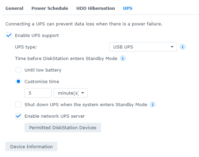
Task: Click the UPS type dropdown arrow
Action: click(x=172, y=47)
